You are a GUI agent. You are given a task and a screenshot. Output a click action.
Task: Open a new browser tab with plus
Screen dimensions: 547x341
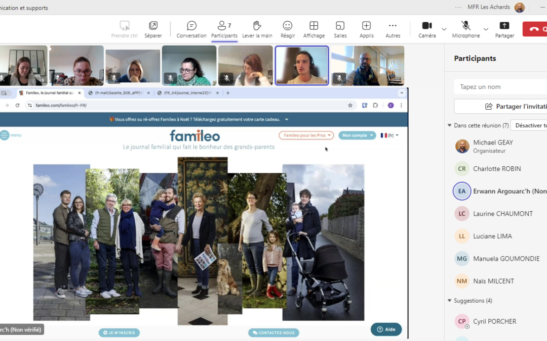click(x=228, y=93)
